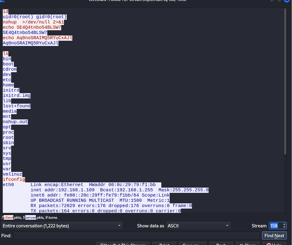Click the 'lib' directory entry
The image size is (292, 245).
tap(7, 101)
